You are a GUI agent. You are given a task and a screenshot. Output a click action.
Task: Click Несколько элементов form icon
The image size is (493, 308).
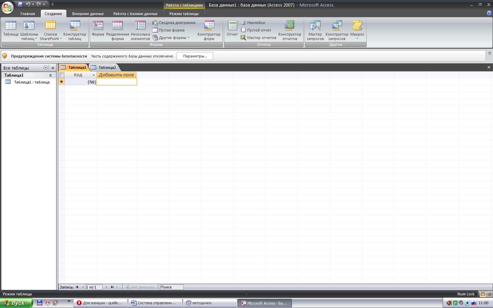(140, 30)
